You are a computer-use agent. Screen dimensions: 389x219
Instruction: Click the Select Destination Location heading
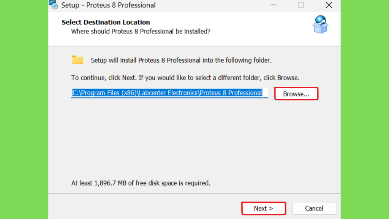(x=106, y=22)
